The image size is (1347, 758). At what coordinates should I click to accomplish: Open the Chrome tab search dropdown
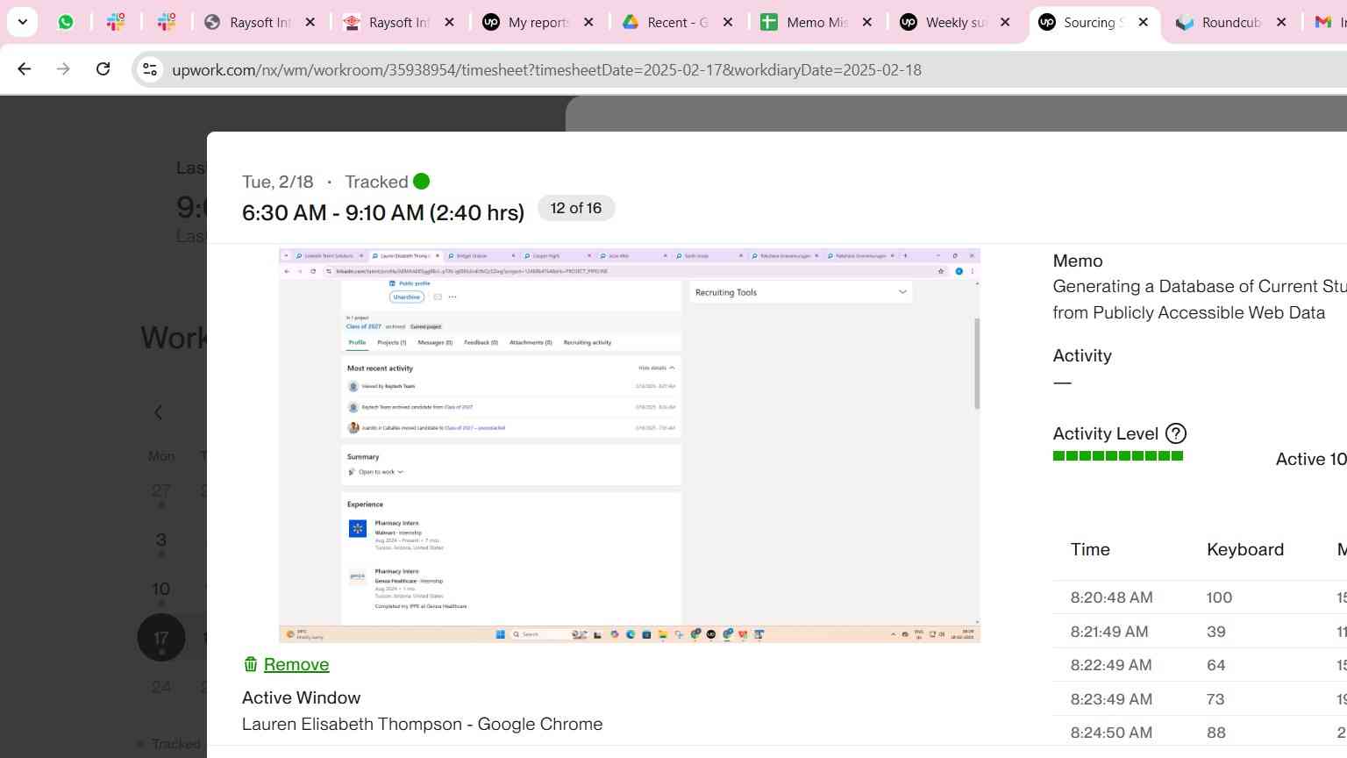pos(23,22)
